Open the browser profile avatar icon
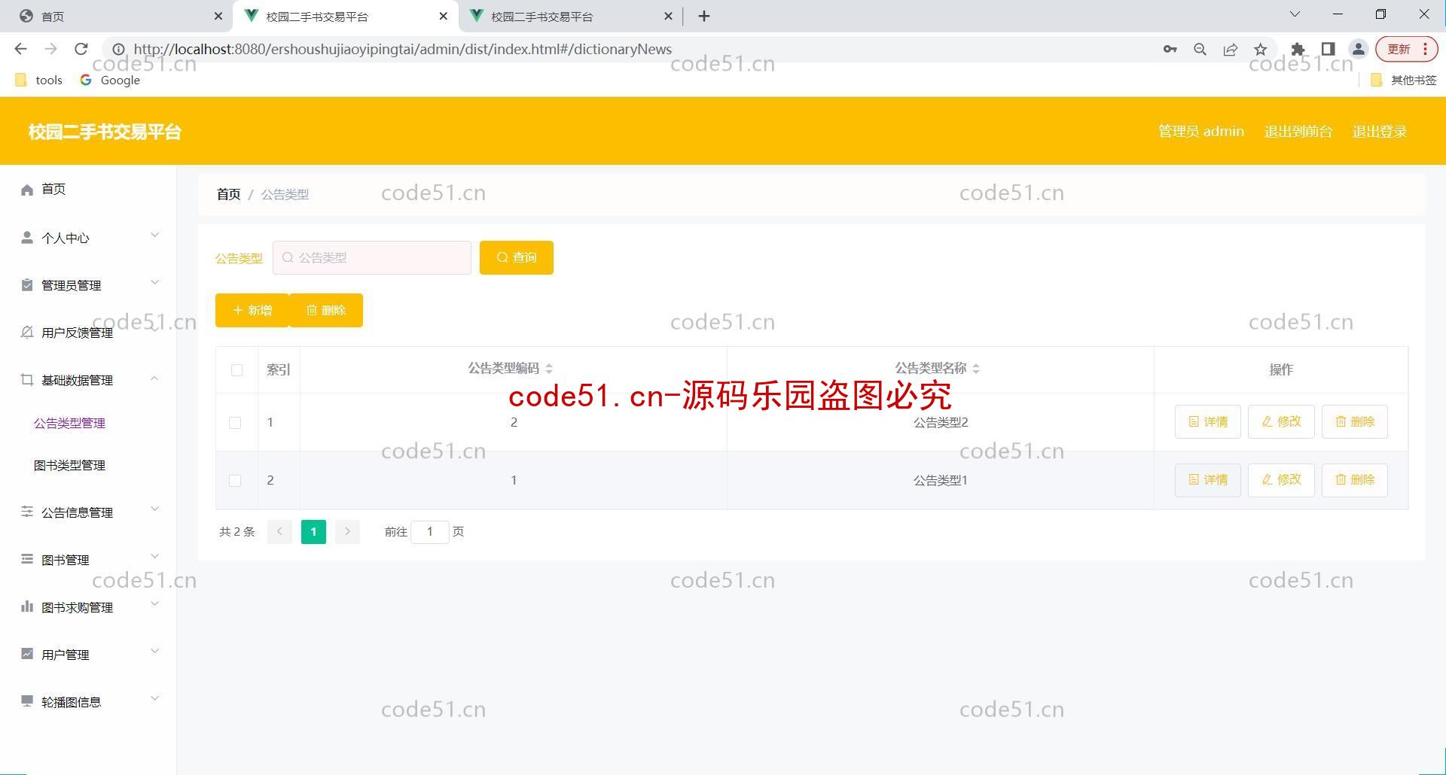This screenshot has width=1446, height=775. pos(1359,49)
